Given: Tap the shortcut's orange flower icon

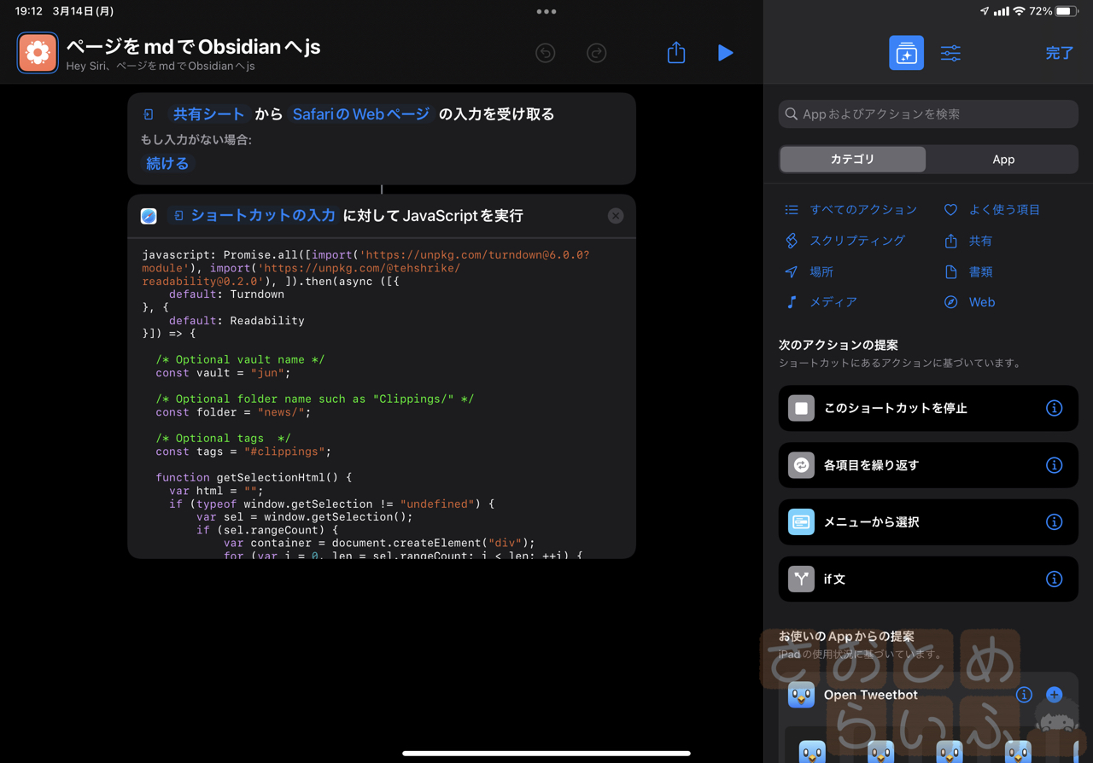Looking at the screenshot, I should click(x=38, y=53).
